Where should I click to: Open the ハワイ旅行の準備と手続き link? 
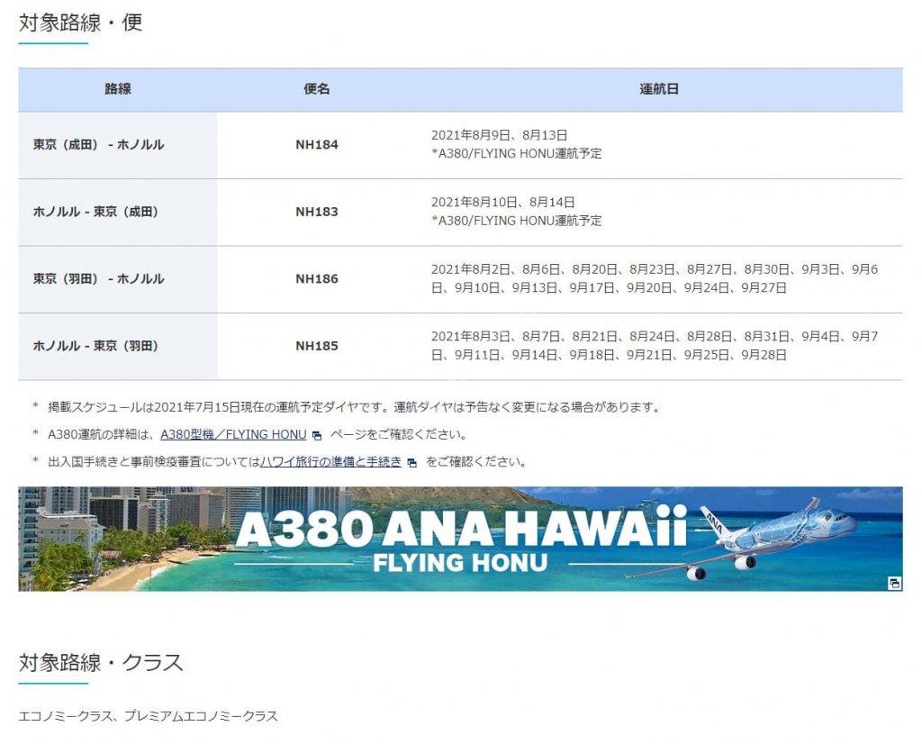pos(330,462)
